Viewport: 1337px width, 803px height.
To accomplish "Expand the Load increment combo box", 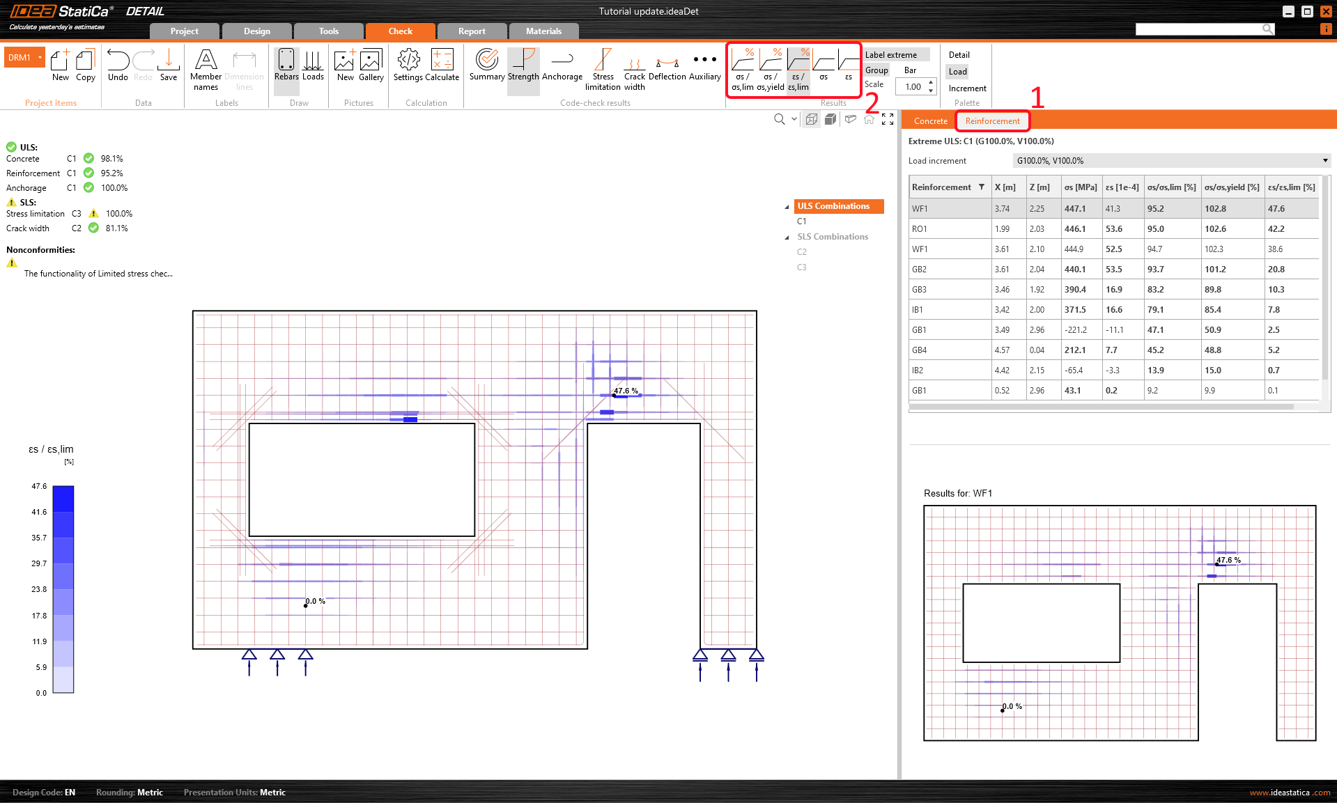I will tap(1324, 161).
